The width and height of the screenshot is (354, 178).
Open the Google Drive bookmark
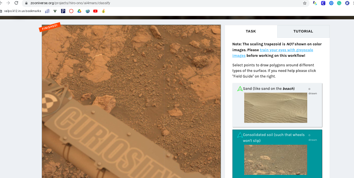79,11
